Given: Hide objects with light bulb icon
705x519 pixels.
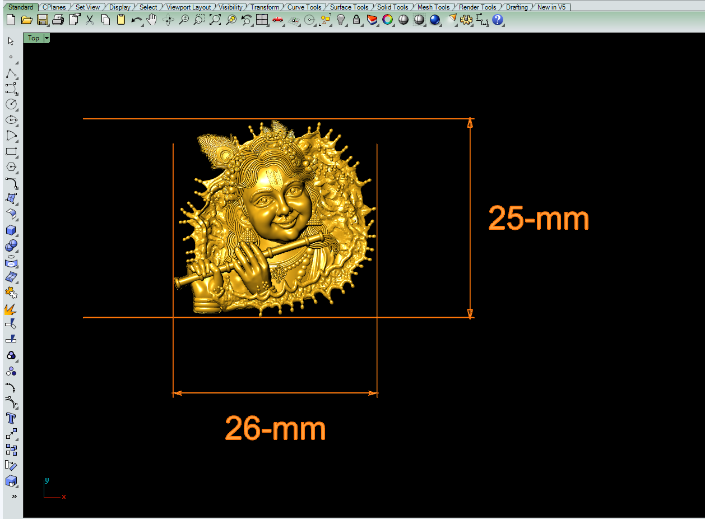Looking at the screenshot, I should (x=340, y=20).
